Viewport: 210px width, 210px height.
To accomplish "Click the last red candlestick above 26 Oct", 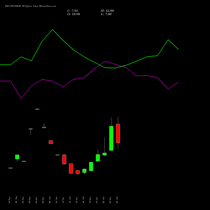I will coord(118,133).
